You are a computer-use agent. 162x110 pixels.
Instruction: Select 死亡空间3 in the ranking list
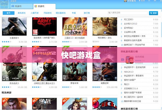click(x=129, y=19)
